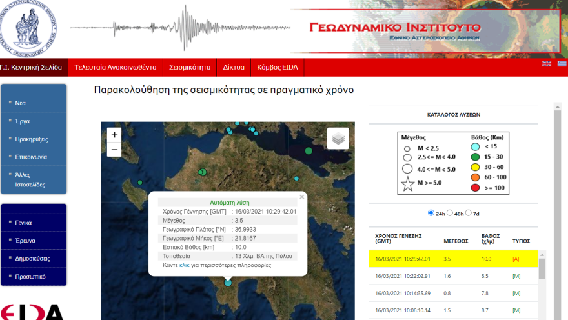
Task: Open the map layers selector
Action: [338, 138]
